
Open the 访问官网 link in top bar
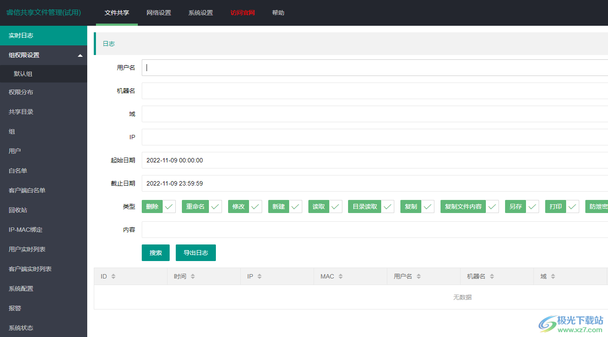243,13
